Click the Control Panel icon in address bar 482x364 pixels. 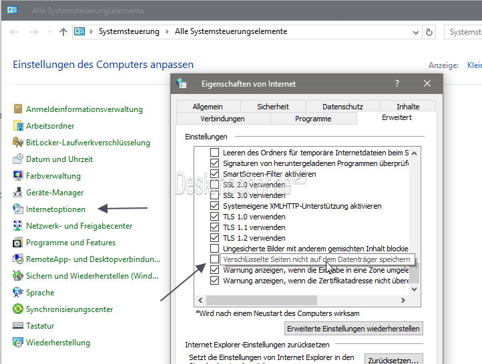point(79,31)
